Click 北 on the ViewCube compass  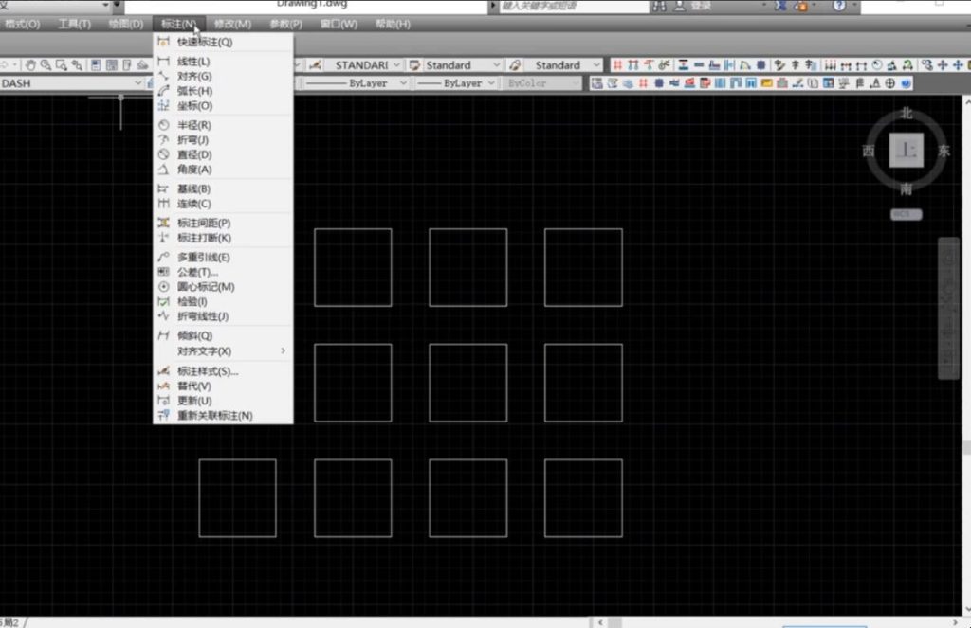906,113
